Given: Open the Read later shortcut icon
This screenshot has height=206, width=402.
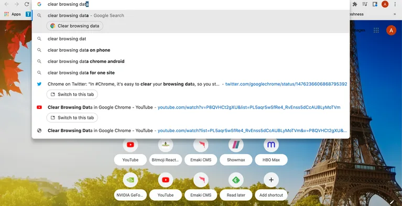Looking at the screenshot, I should 236,180.
